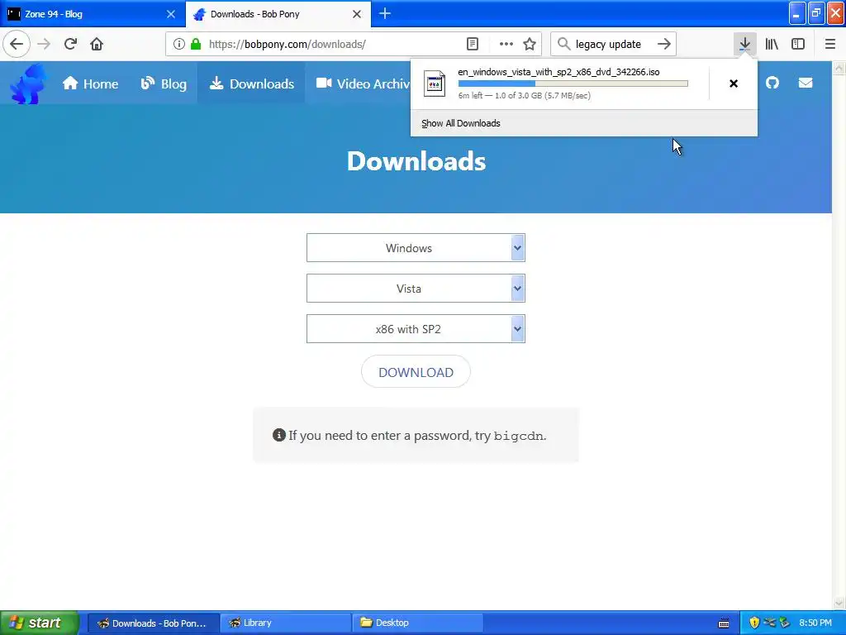Open the GitHub icon link in site header

[772, 83]
